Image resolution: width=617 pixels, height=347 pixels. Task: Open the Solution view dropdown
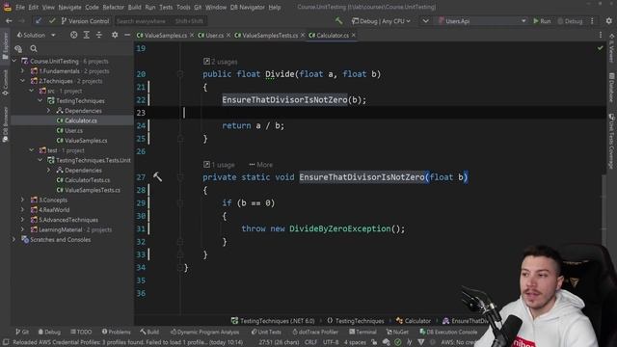(36, 35)
